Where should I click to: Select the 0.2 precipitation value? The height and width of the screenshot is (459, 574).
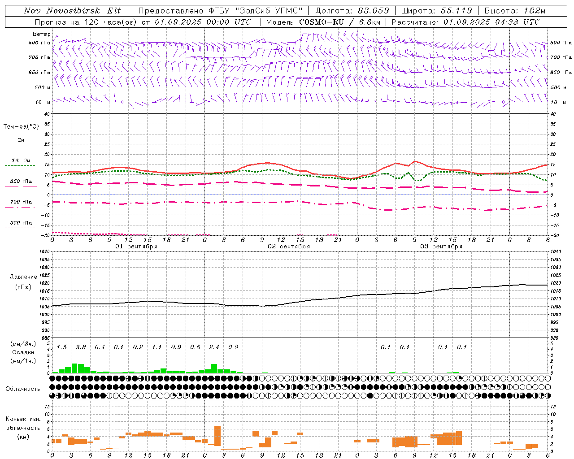point(138,347)
